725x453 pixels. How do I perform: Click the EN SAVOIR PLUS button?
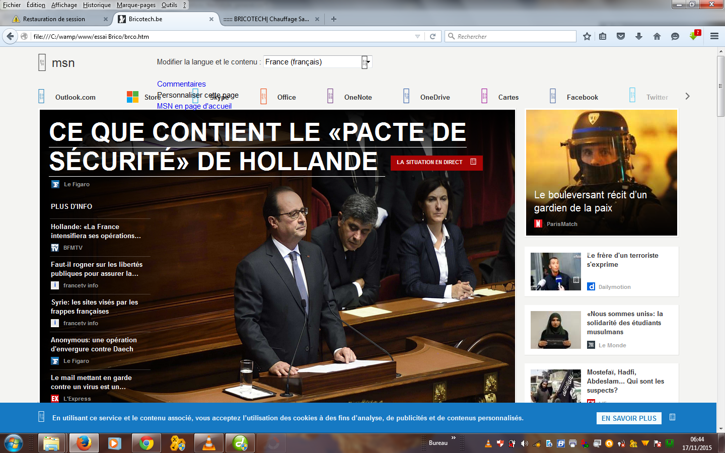pyautogui.click(x=629, y=418)
